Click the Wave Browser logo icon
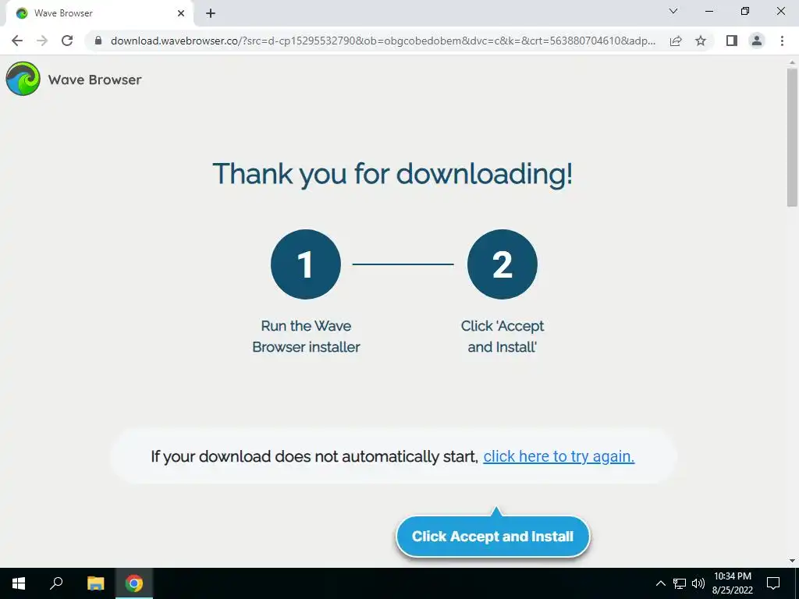 [23, 79]
